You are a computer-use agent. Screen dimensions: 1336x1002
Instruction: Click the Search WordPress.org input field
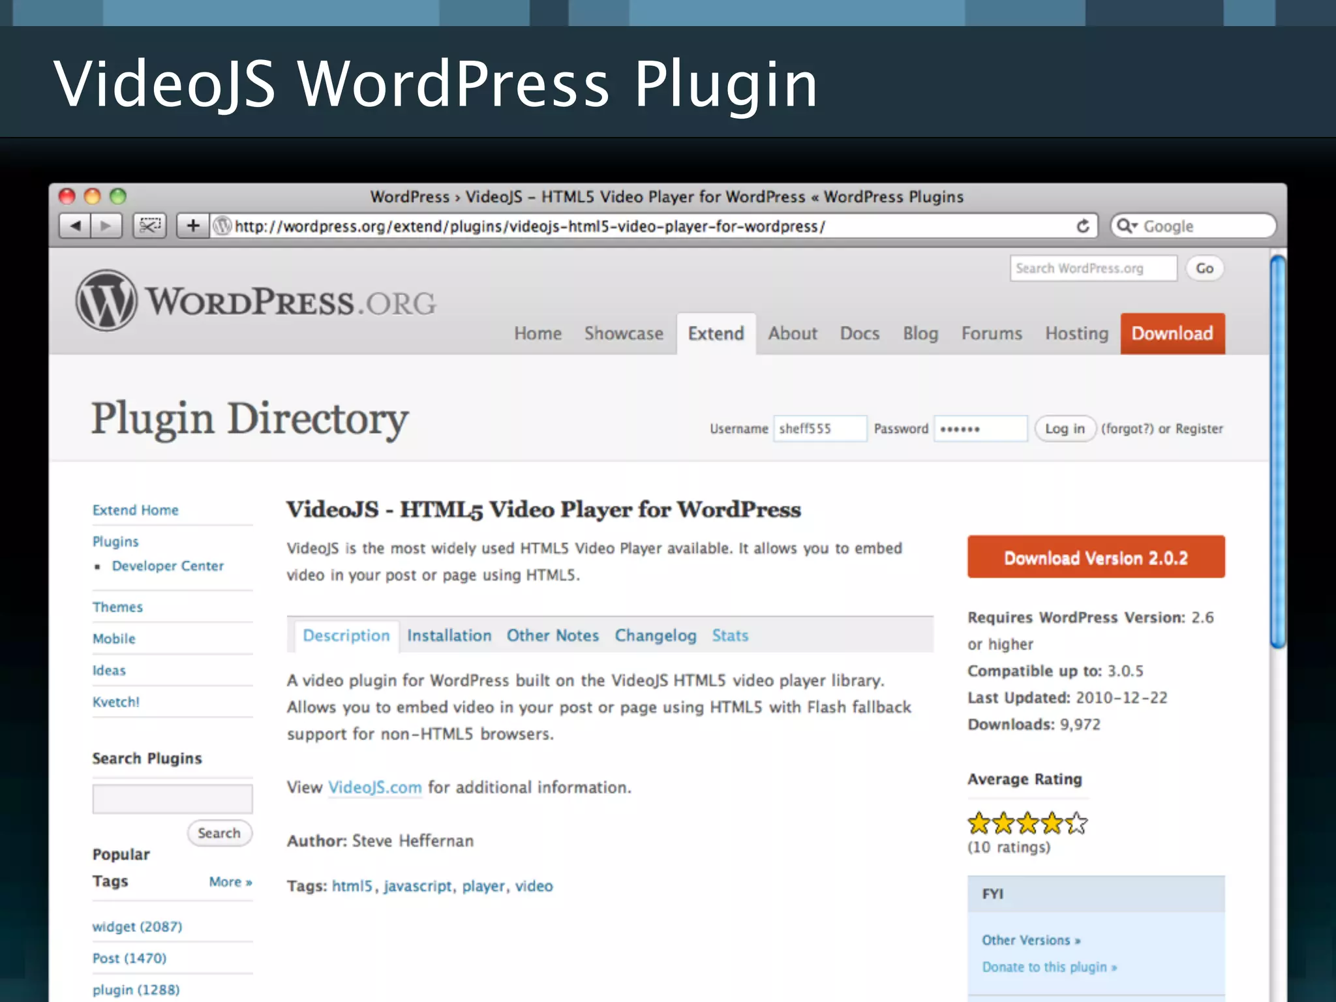tap(1093, 268)
